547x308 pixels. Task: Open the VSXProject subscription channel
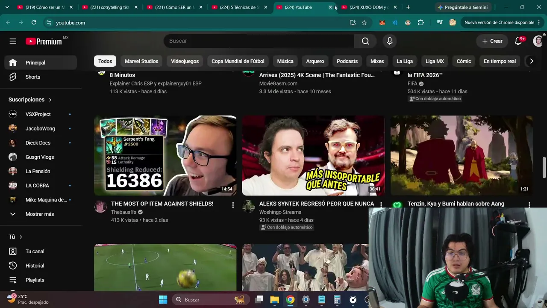(x=41, y=114)
